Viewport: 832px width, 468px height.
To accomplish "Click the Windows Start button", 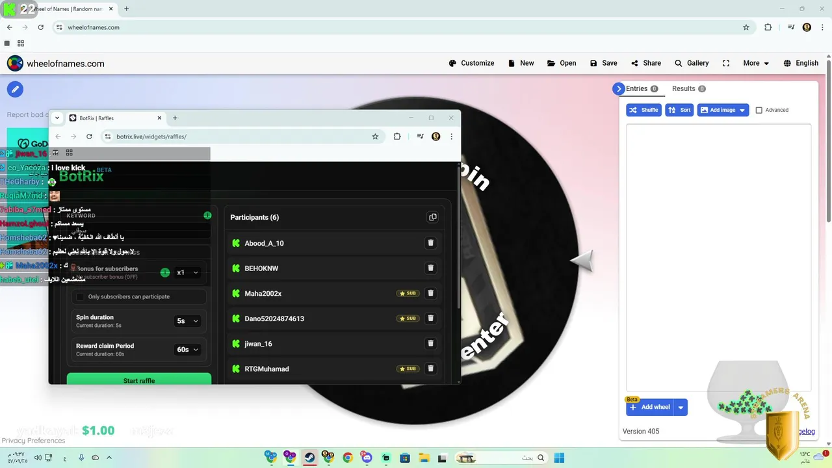I will pyautogui.click(x=560, y=458).
